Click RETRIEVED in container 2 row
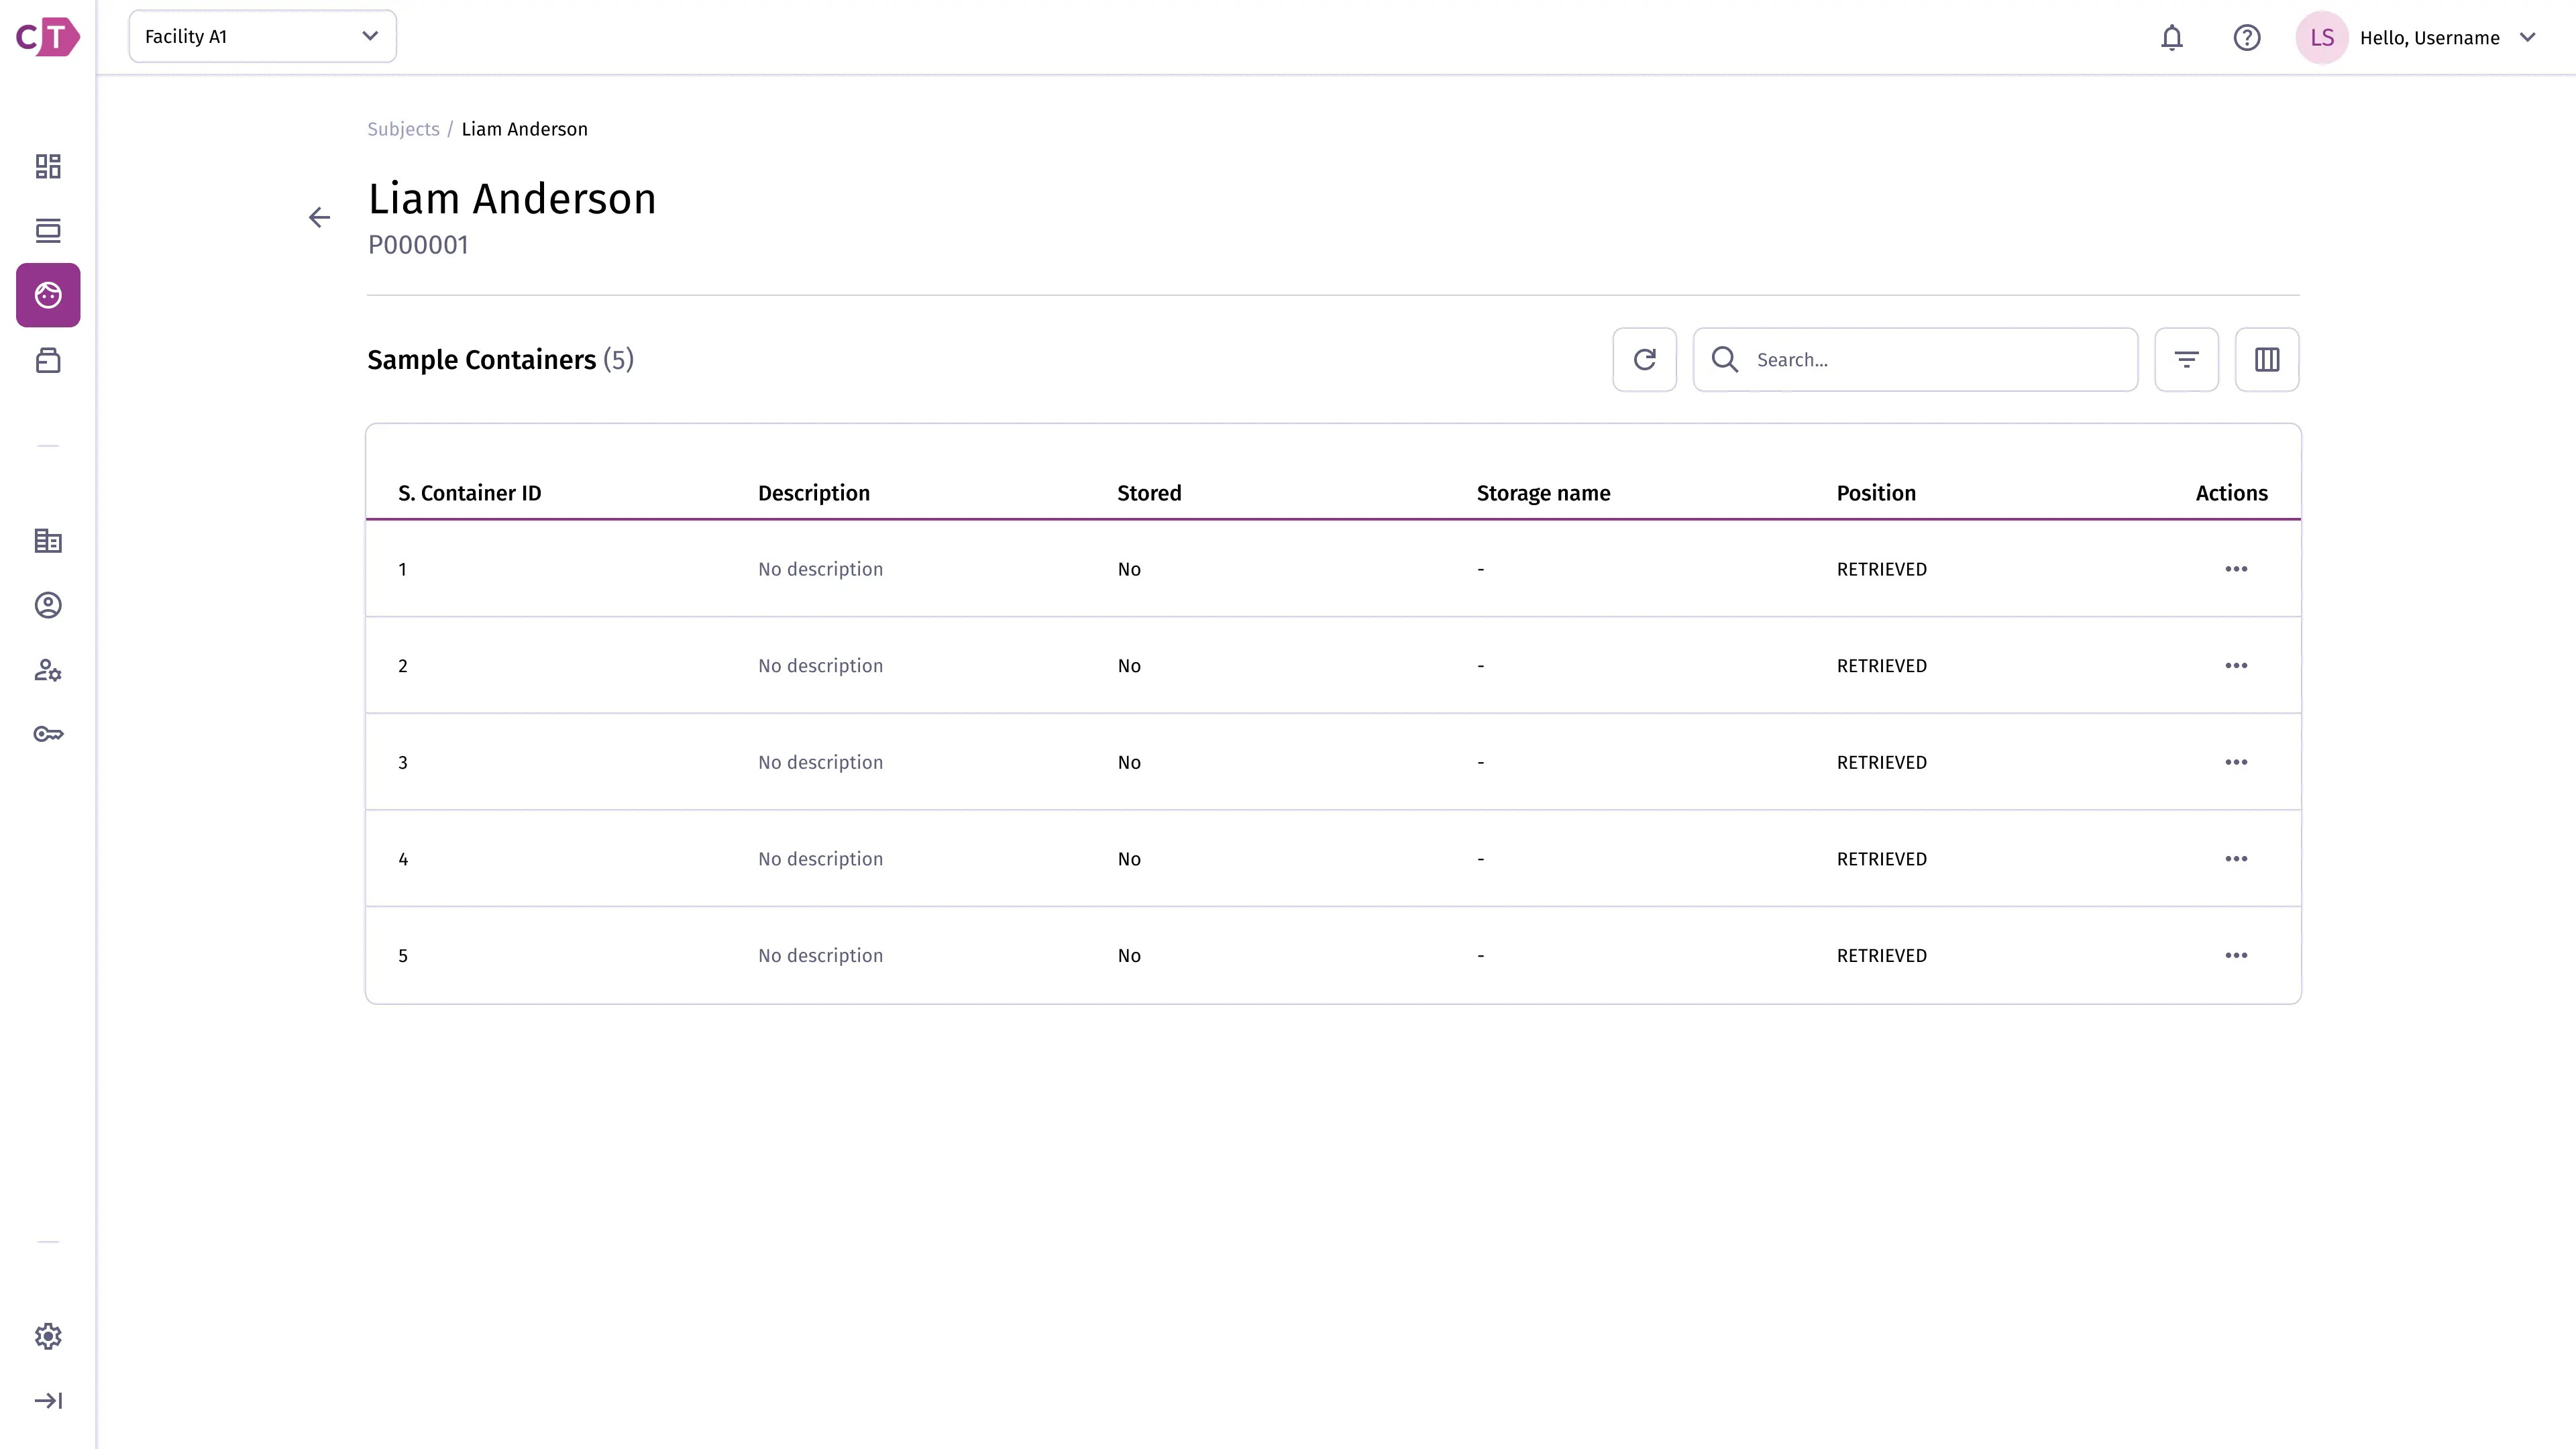 point(1881,666)
